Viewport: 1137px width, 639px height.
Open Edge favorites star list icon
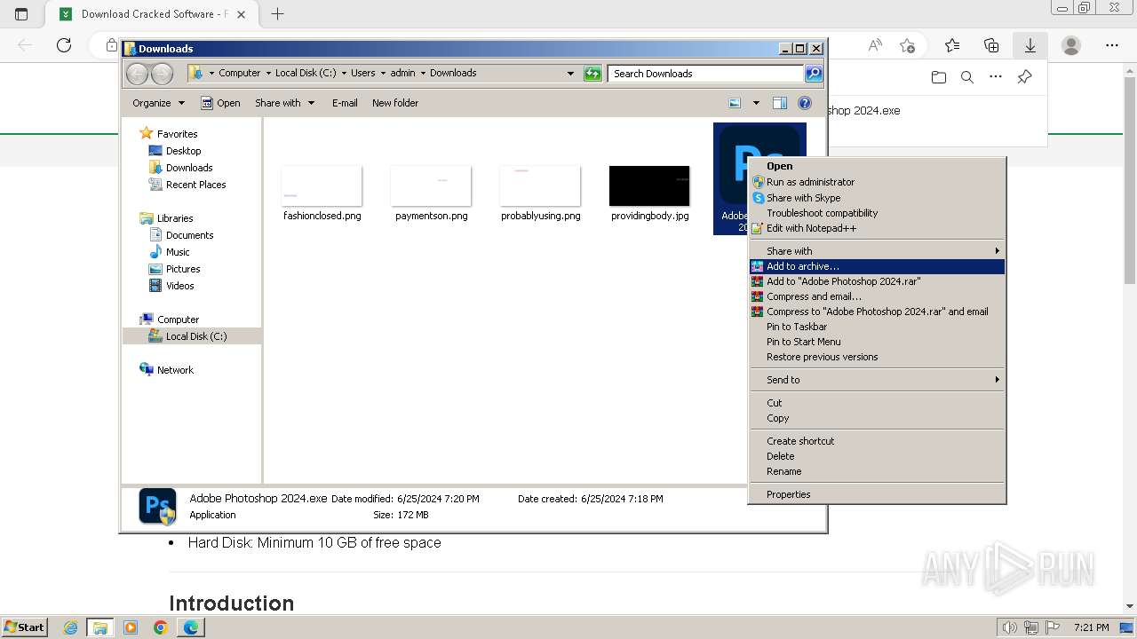tap(952, 45)
